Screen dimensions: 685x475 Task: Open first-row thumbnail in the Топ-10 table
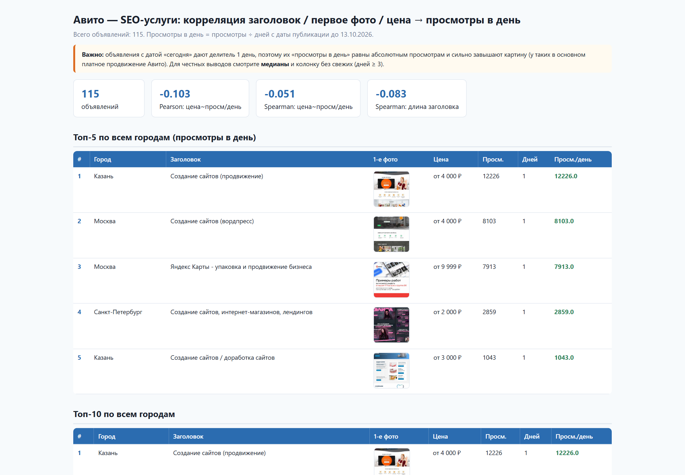(x=392, y=461)
